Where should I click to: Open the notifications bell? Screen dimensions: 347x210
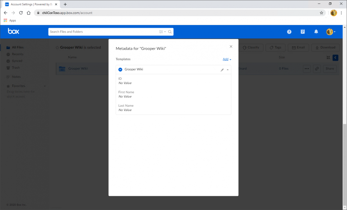coord(316,32)
